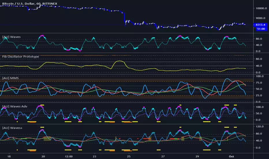Viewport: 269px width, 159px height.
Task: Click the [AU] MMS indicator label
Action: click(x=10, y=78)
